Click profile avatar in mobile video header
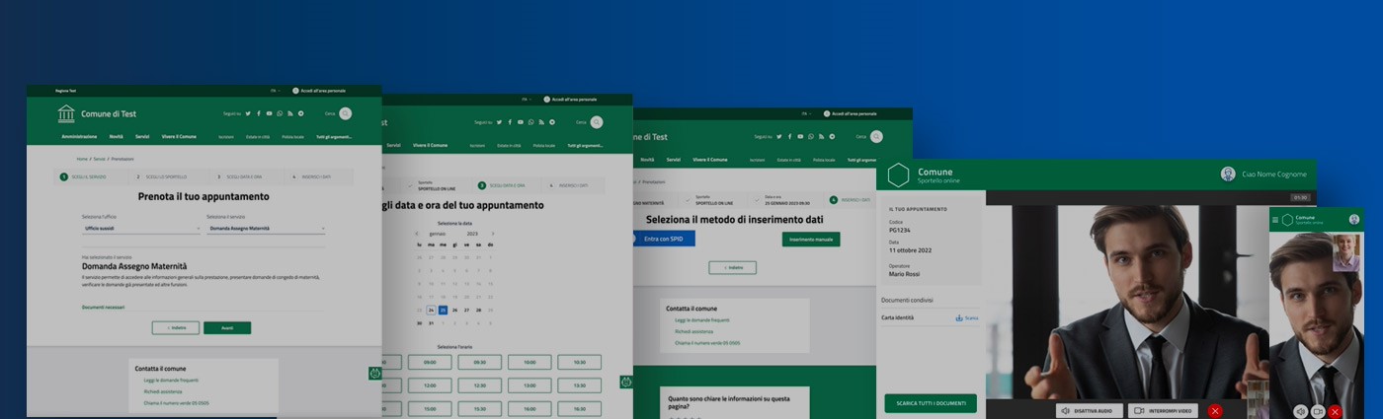 [1354, 220]
